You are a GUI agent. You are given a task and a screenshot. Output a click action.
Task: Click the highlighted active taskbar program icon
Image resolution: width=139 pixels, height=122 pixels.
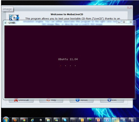point(116,120)
